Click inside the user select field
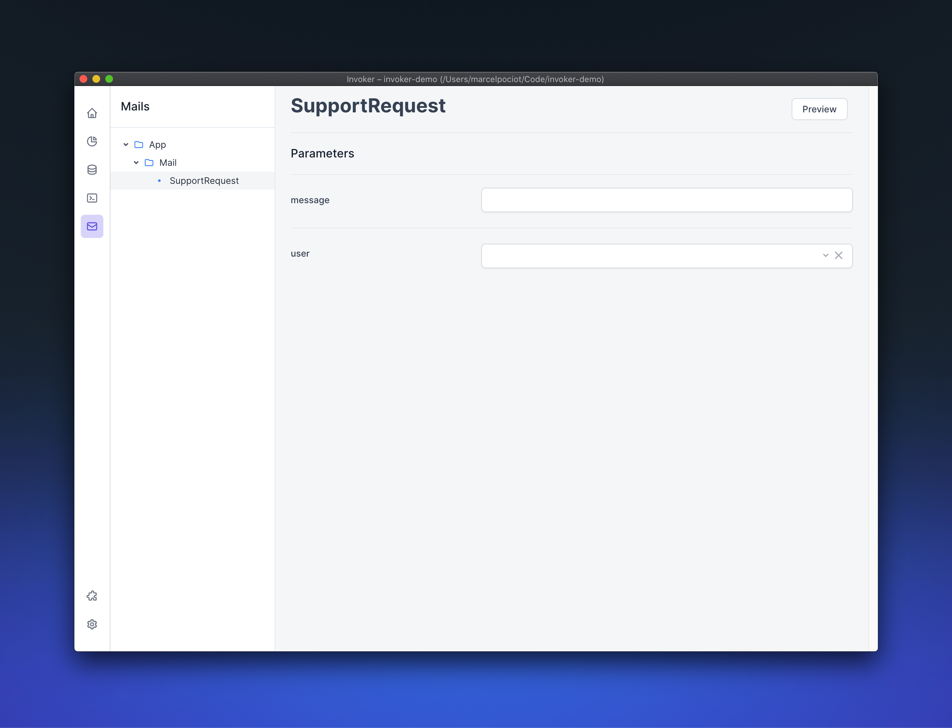The image size is (952, 728). [666, 256]
